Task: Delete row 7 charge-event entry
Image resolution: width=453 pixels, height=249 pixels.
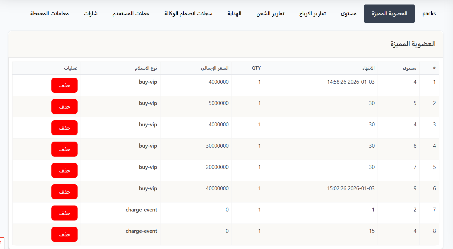Action: [x=64, y=213]
